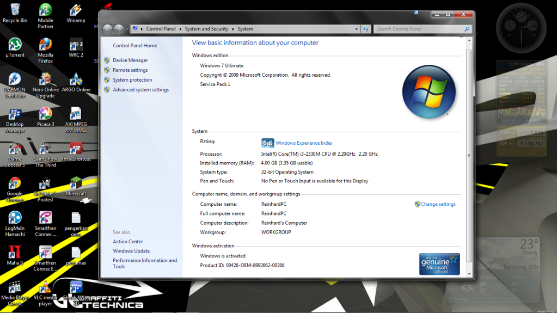This screenshot has width=557, height=313.
Task: Select fm - Shortcut desktop icon
Action: [76, 151]
